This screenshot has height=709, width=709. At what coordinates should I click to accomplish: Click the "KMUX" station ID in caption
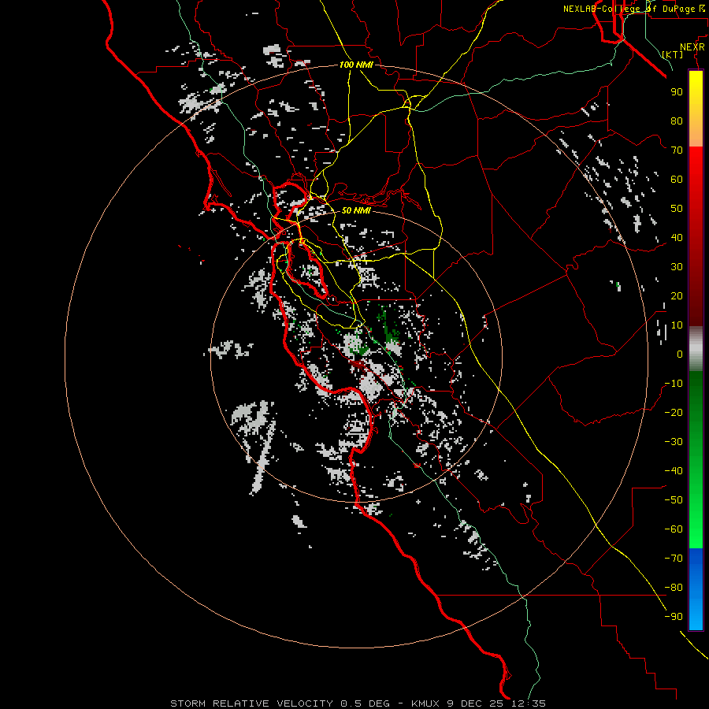tap(426, 703)
